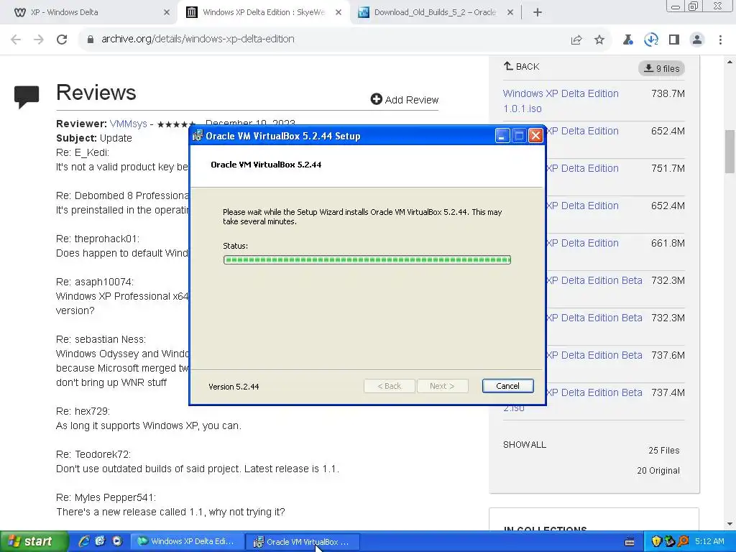Click the BACK link in the download panel
The width and height of the screenshot is (736, 552).
521,67
